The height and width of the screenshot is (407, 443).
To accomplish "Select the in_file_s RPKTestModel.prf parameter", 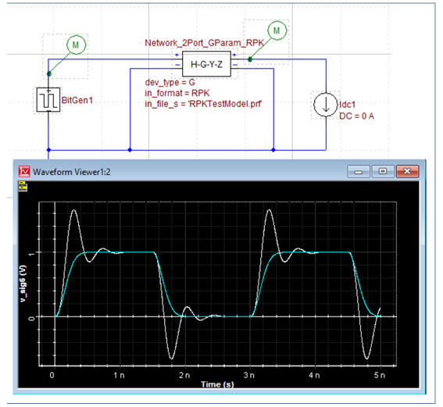I will [x=203, y=104].
